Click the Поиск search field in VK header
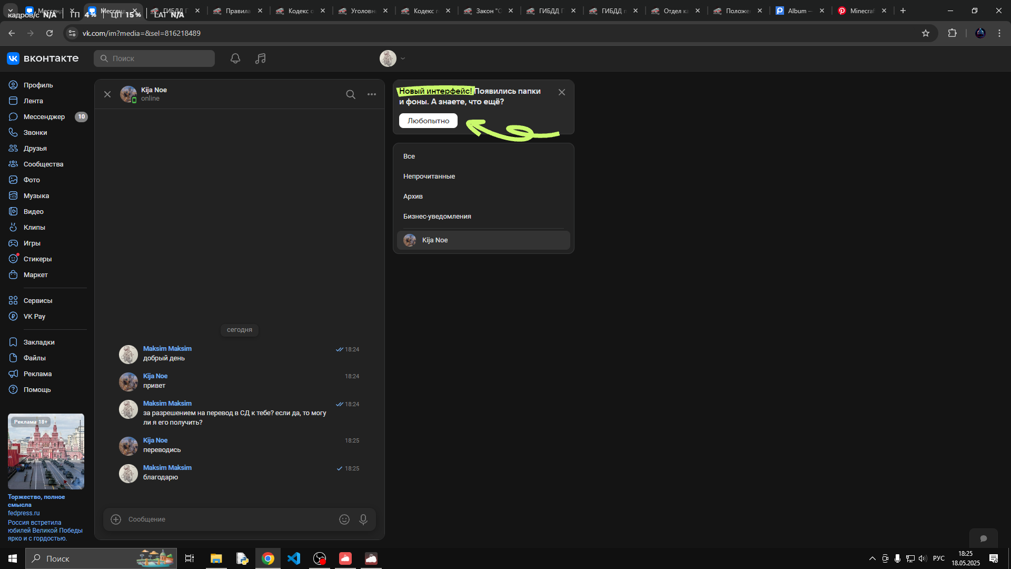This screenshot has width=1011, height=569. pos(154,58)
